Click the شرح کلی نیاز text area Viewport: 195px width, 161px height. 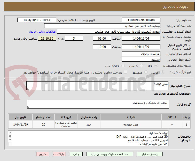tap(97, 86)
